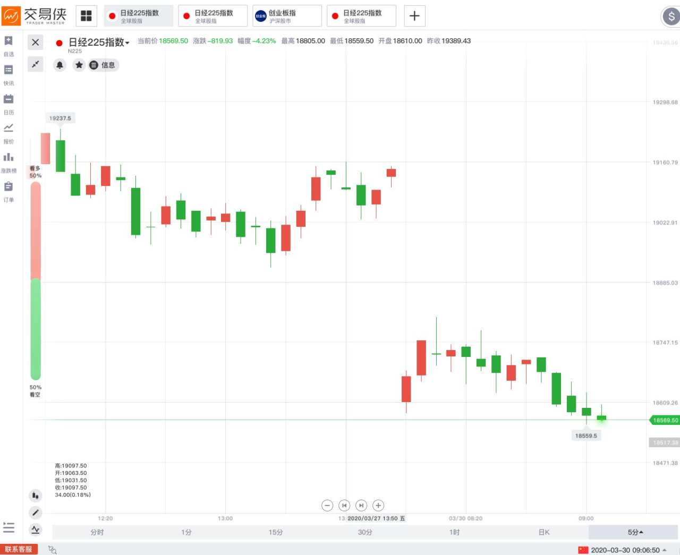This screenshot has width=680, height=555.
Task: Open the 自选 watchlist panel in sidebar
Action: 8,46
